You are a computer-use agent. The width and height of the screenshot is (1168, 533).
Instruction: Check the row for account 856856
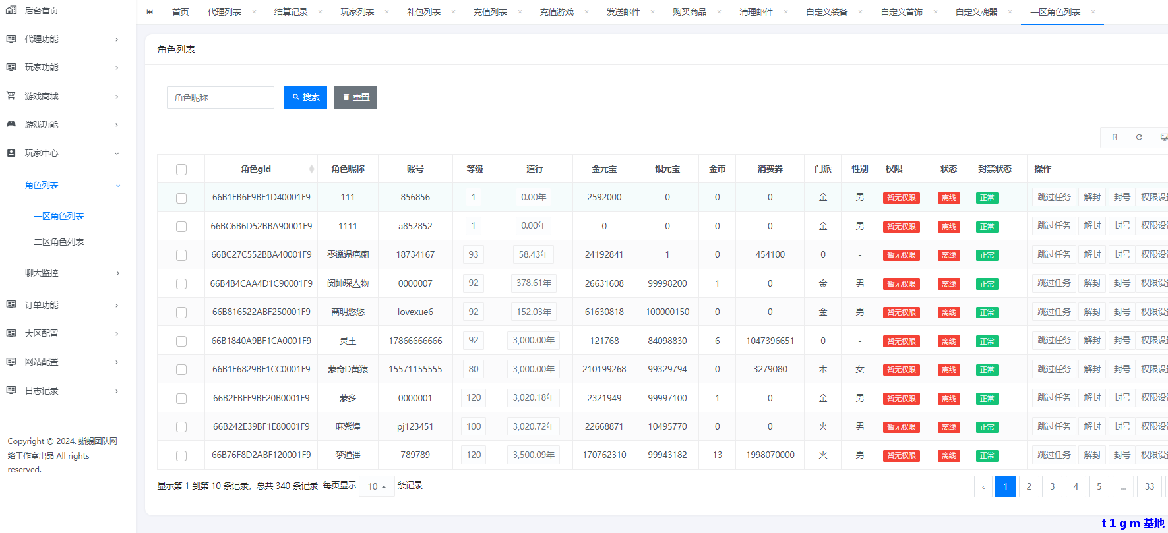coord(181,198)
